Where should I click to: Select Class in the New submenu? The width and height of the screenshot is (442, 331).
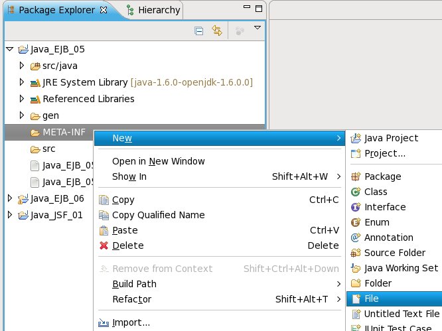coord(376,192)
